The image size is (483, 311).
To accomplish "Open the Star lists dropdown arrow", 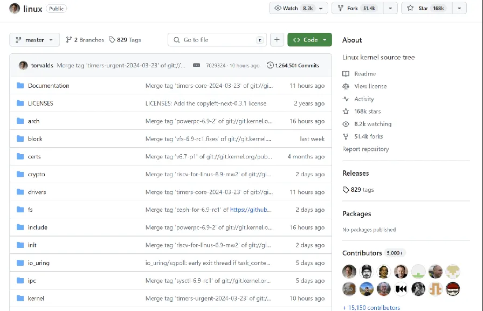I will [x=459, y=8].
